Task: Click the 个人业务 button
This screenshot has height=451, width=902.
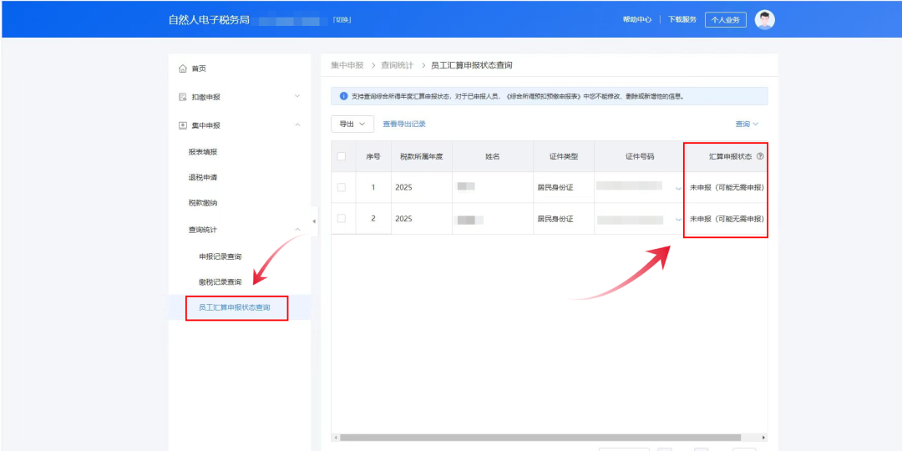Action: 726,19
